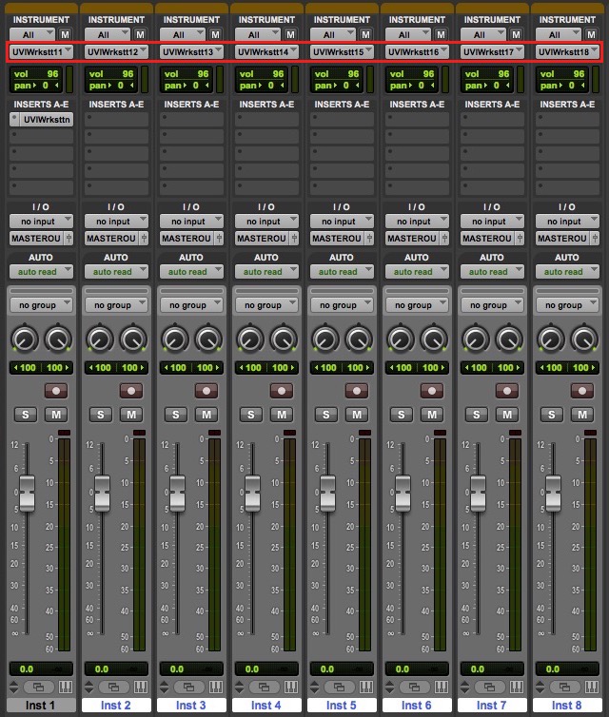The height and width of the screenshot is (717, 609).
Task: Record-enable the Inst 8 track
Action: coord(582,391)
